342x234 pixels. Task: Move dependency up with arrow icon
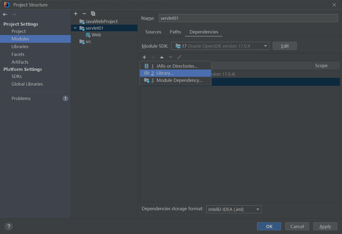[162, 57]
